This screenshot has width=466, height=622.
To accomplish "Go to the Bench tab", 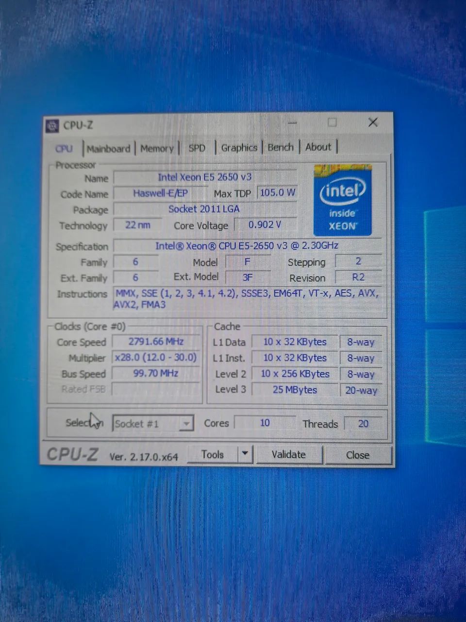I will click(280, 147).
